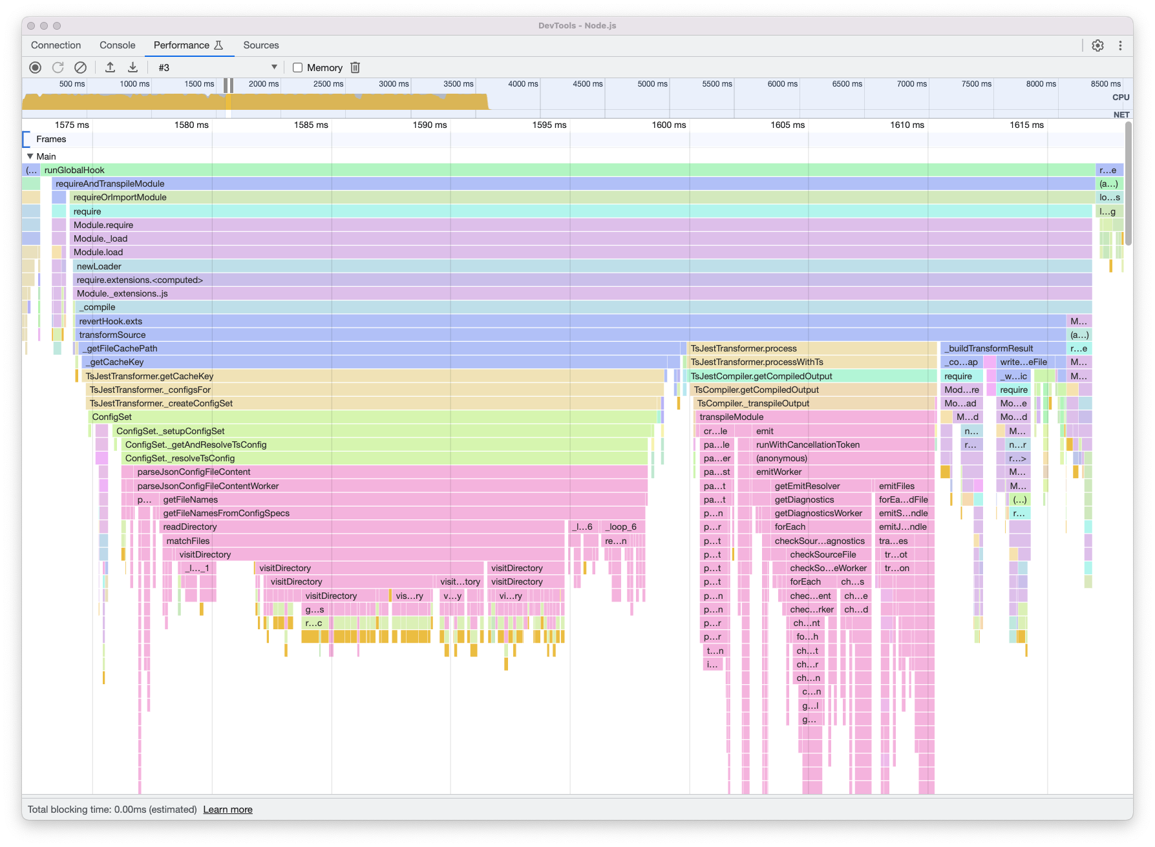The image size is (1155, 847).
Task: Click the emitWorker call frame
Action: (x=843, y=472)
